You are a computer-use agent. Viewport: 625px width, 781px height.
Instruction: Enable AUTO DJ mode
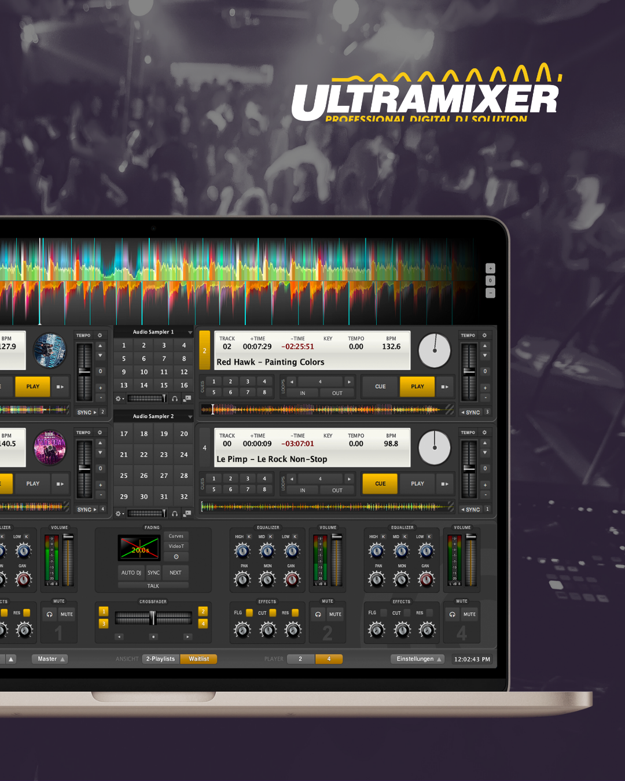pos(131,573)
